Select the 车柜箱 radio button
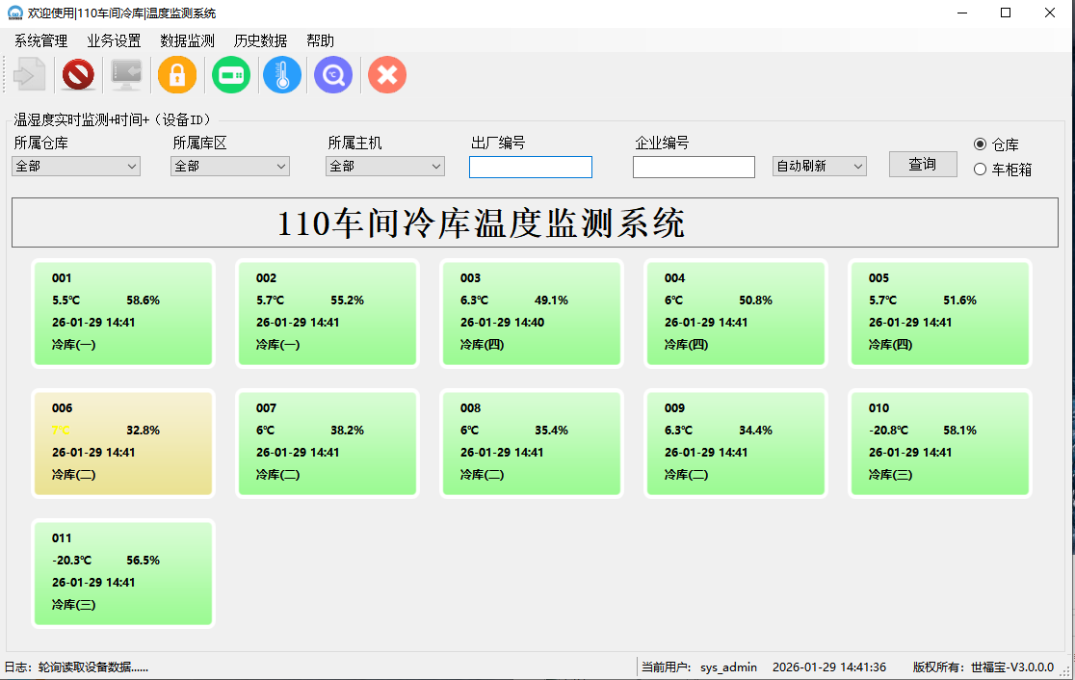 coord(981,170)
